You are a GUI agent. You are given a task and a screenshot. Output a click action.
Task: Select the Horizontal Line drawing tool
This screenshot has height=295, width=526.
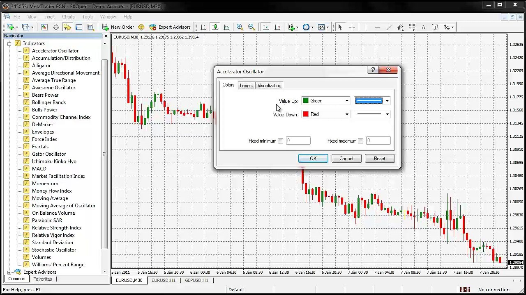coord(377,27)
